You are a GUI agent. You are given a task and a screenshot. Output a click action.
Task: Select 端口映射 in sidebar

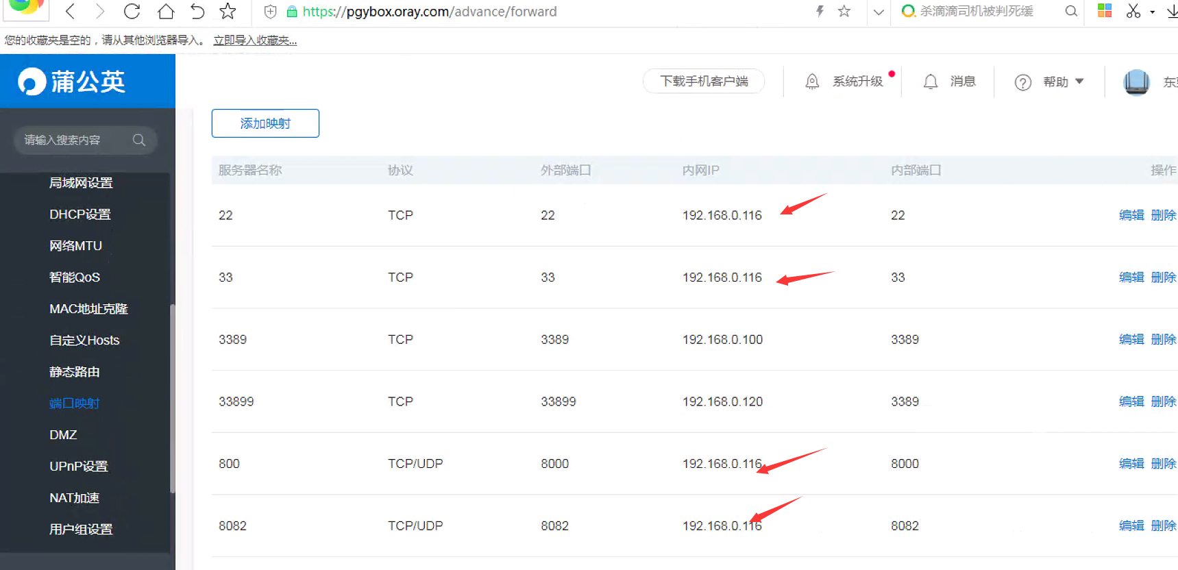[75, 404]
